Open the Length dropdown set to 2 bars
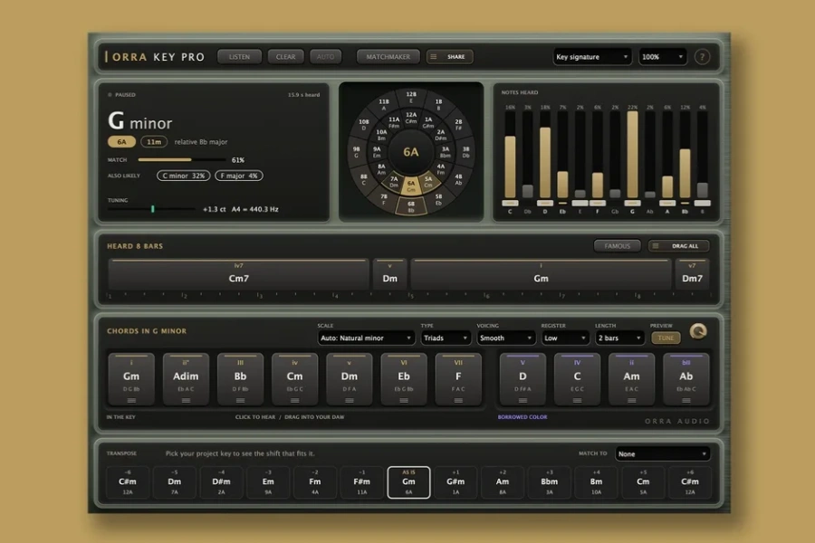Screen dimensions: 815x543 point(619,338)
